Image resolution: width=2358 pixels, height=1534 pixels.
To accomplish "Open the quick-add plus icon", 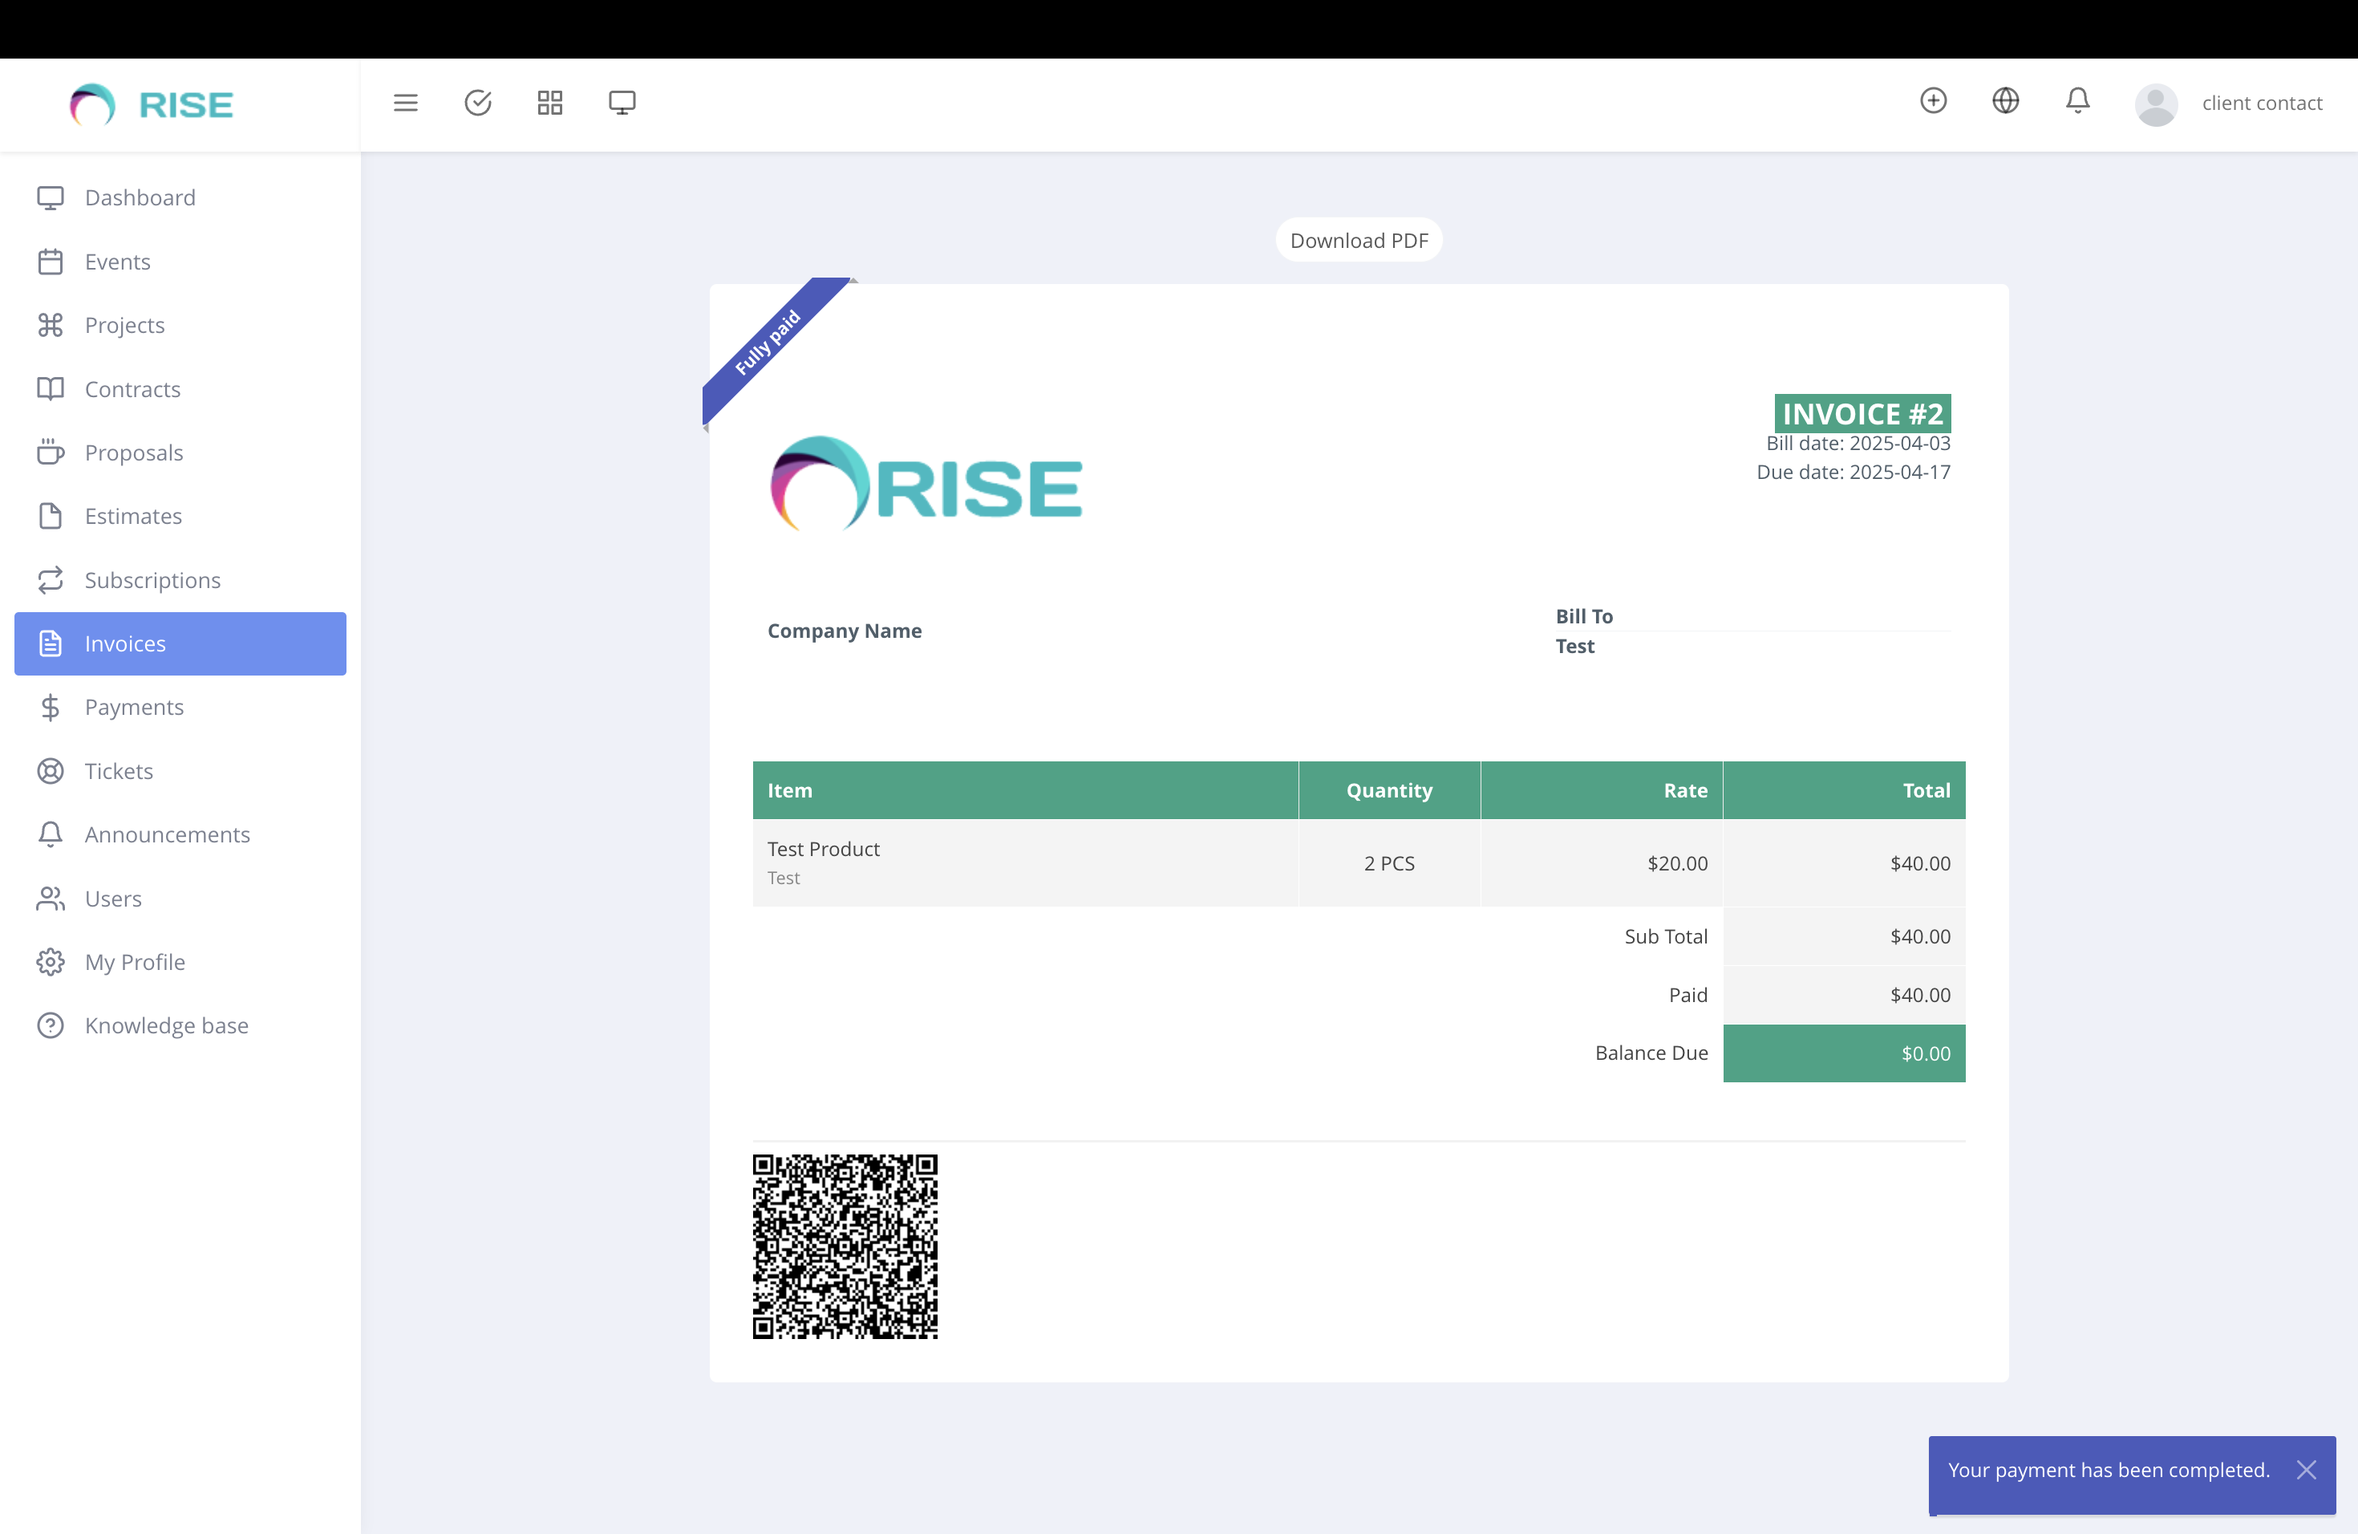I will [x=1932, y=101].
